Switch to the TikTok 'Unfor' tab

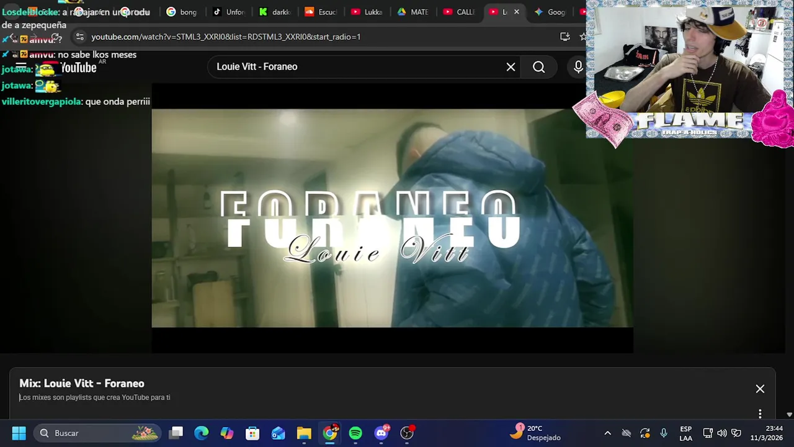click(x=228, y=12)
